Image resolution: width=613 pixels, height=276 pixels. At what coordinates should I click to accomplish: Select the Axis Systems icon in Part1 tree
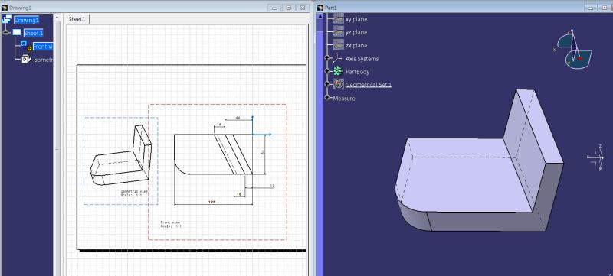pos(337,58)
